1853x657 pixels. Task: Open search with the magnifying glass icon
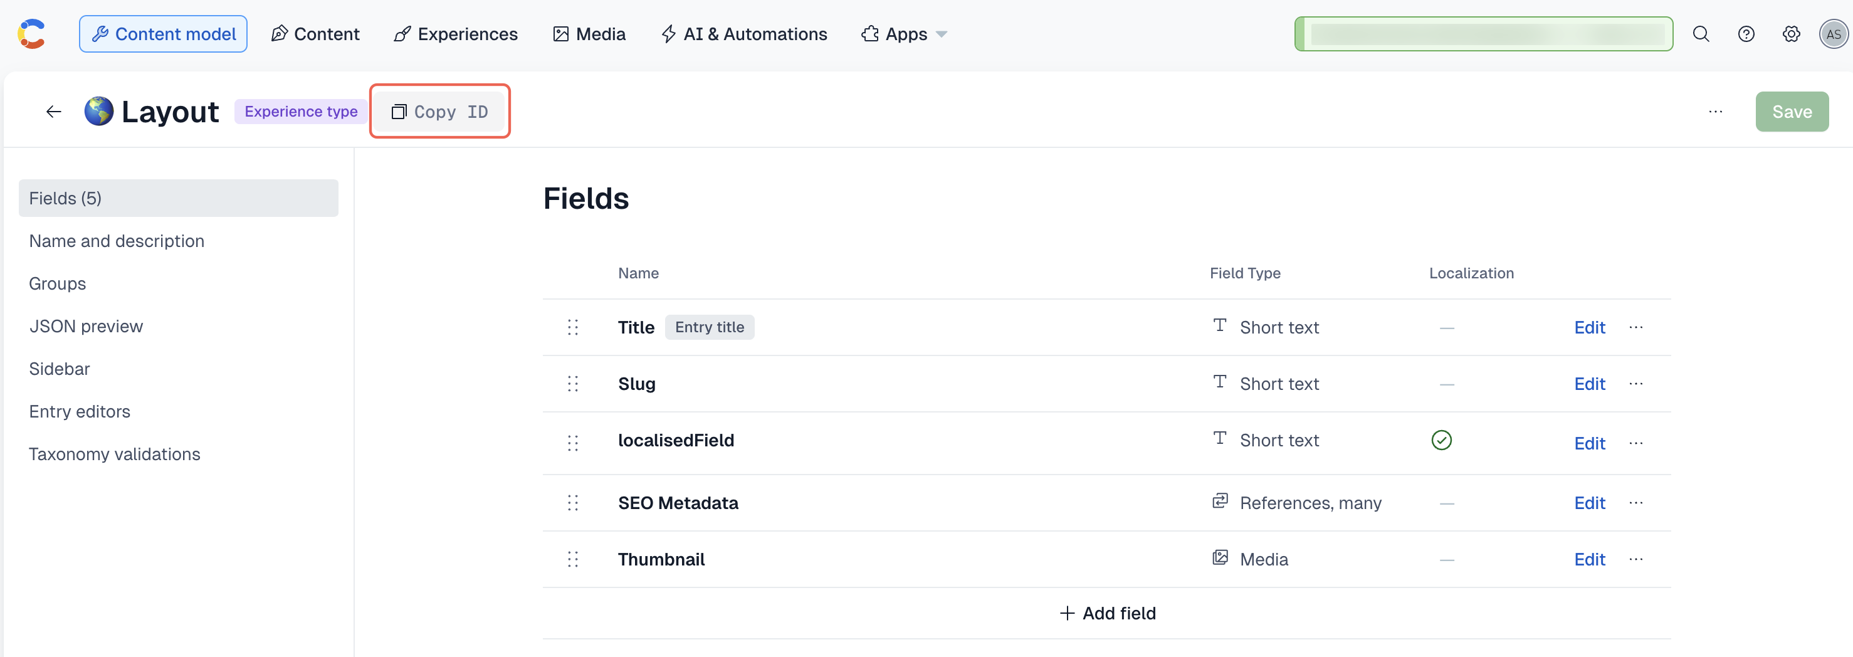coord(1701,34)
